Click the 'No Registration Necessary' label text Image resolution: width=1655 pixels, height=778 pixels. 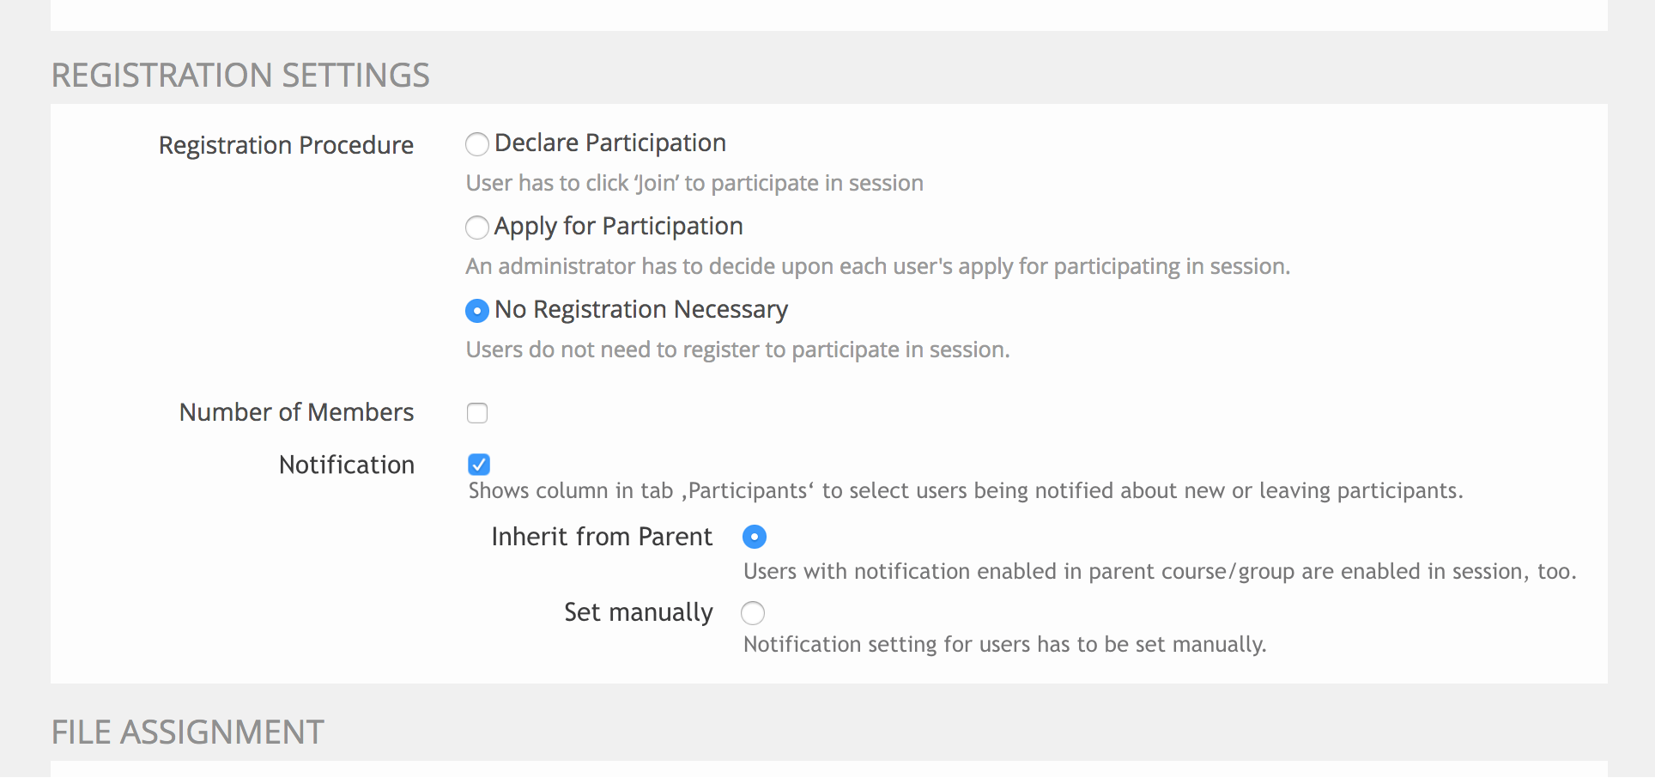click(640, 310)
